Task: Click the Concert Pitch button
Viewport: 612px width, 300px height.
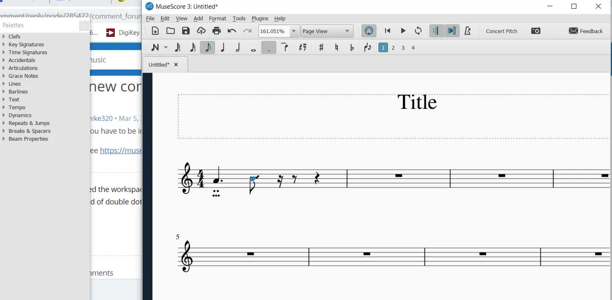Action: click(x=501, y=31)
